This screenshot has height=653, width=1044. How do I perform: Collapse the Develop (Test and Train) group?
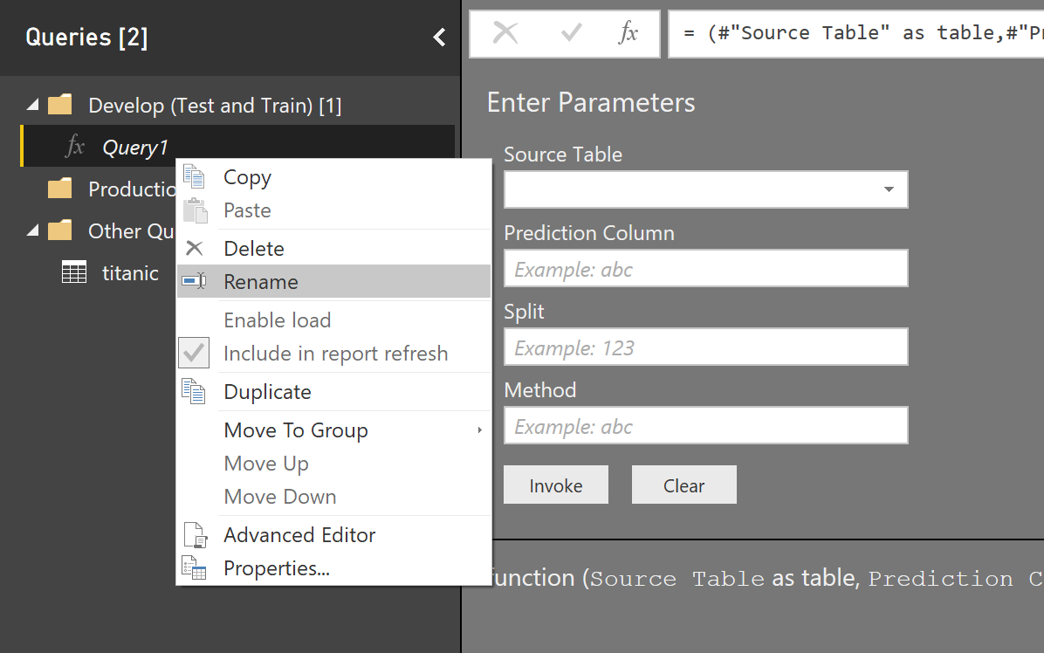[x=33, y=106]
